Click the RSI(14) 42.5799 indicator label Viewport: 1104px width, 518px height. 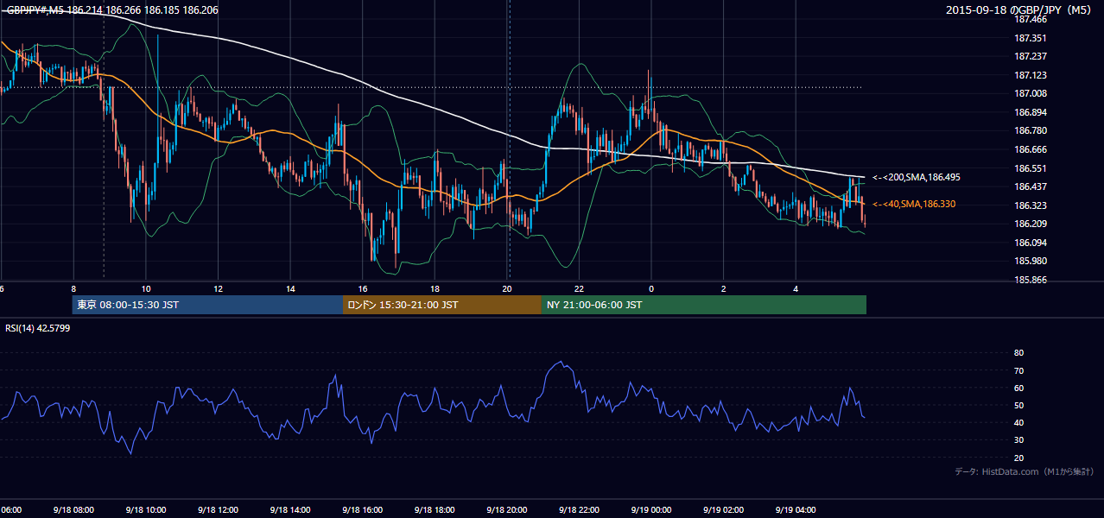click(38, 328)
